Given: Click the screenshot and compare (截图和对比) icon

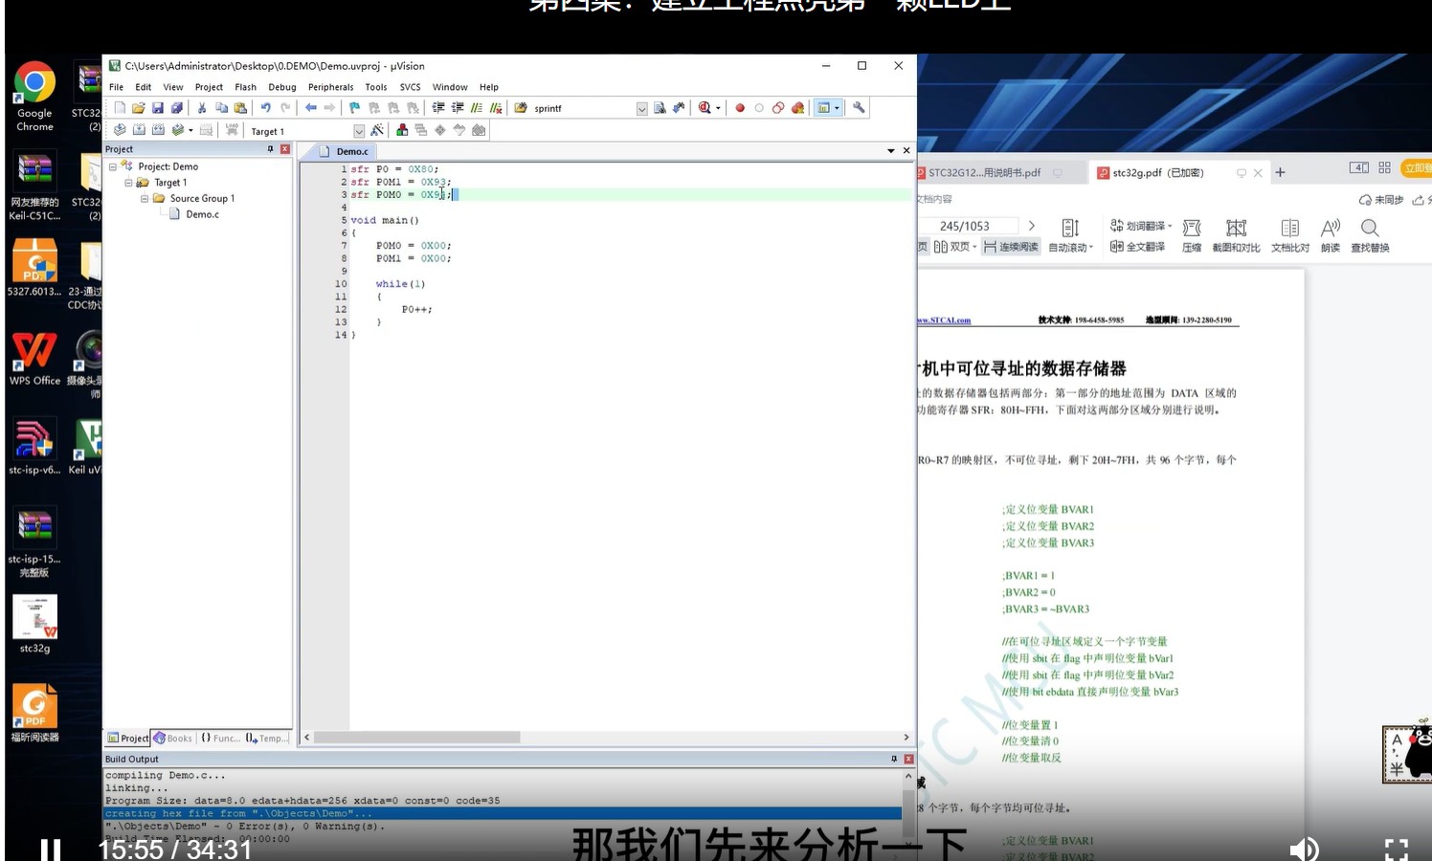Looking at the screenshot, I should pos(1236,234).
